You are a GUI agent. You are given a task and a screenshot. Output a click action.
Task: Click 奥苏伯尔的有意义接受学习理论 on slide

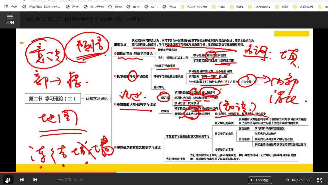[x=137, y=147]
